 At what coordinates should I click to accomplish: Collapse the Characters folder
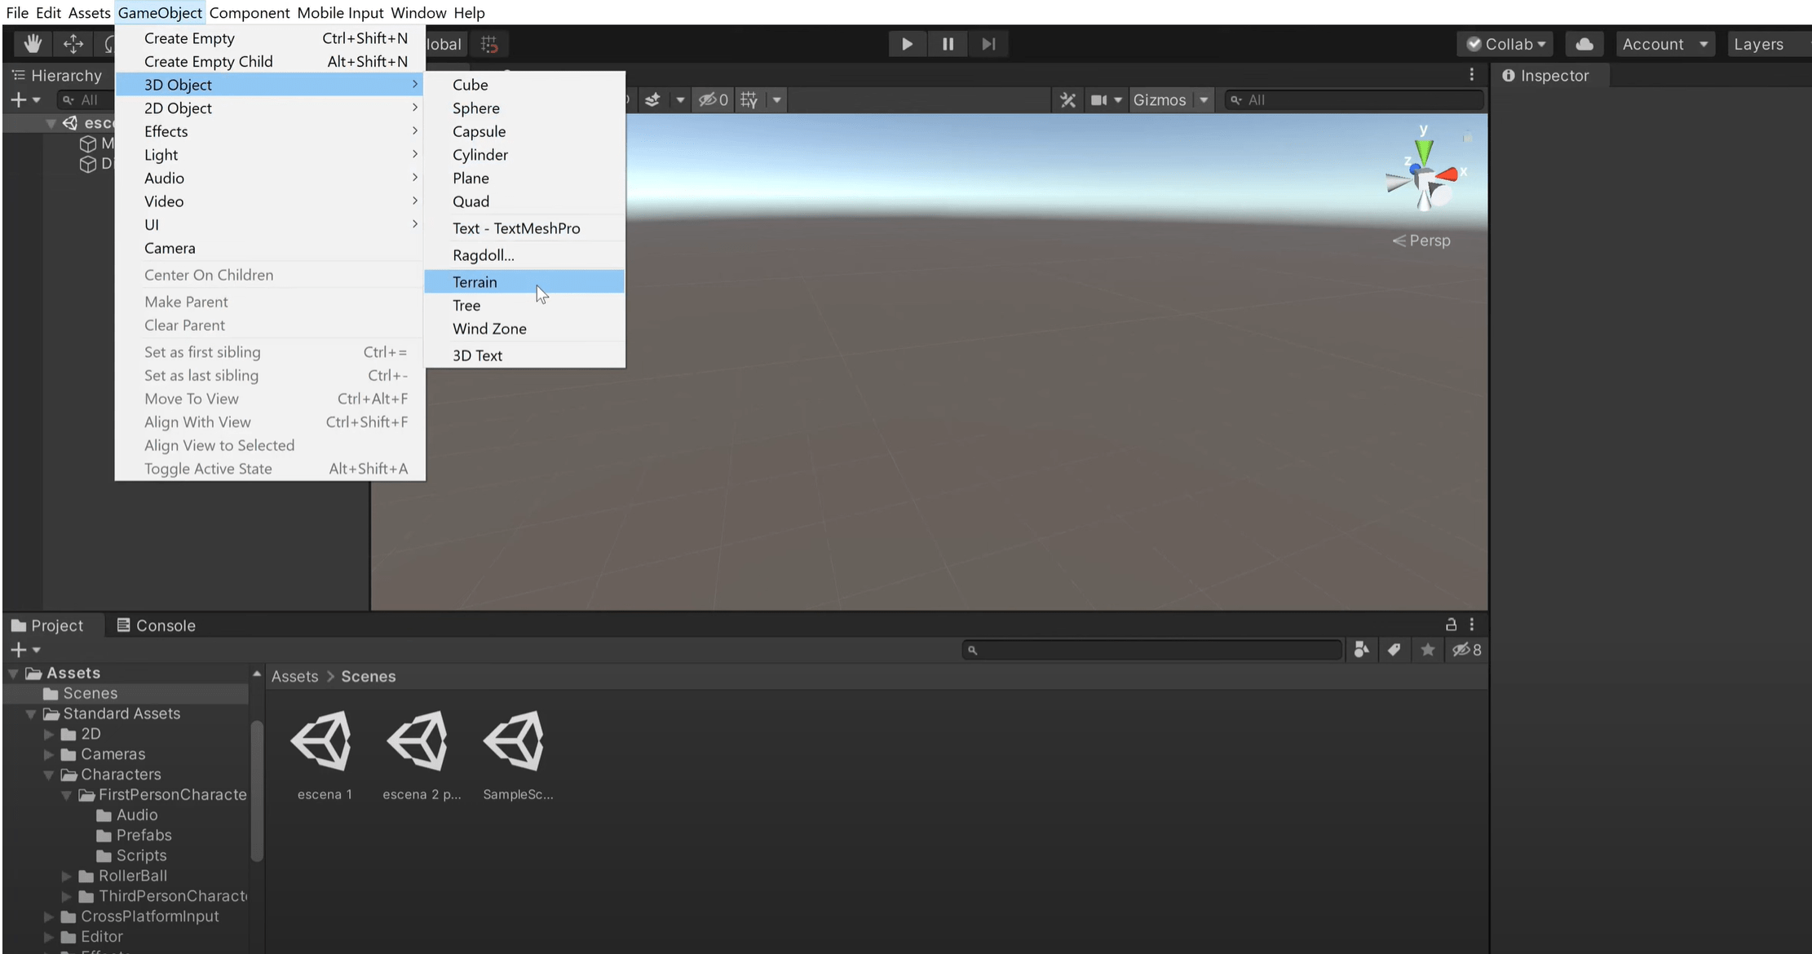coord(49,775)
